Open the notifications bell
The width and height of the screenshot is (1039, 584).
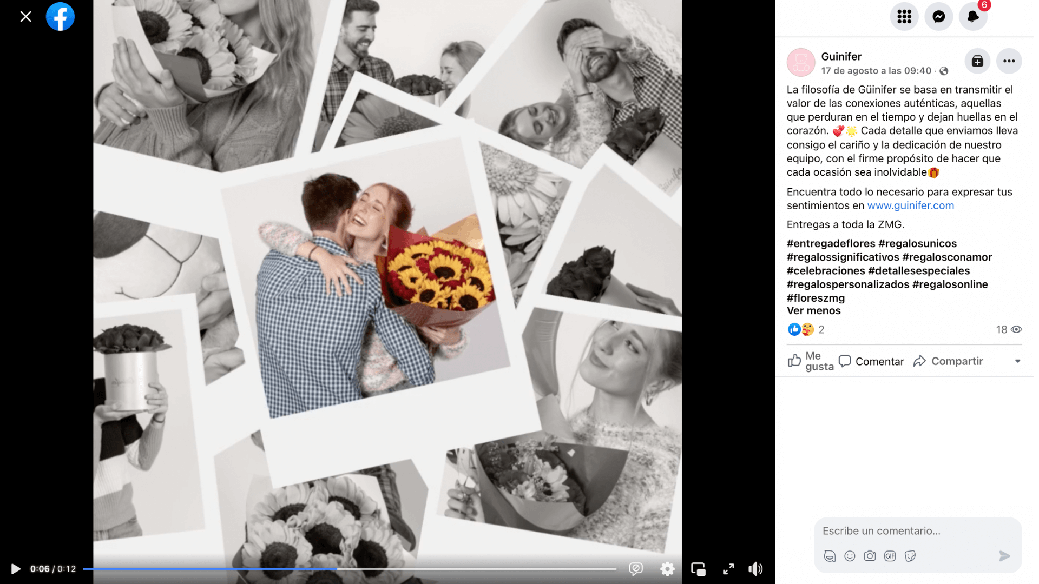[973, 16]
